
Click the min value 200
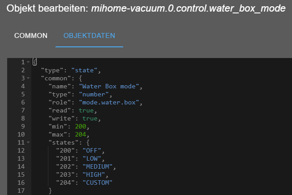click(x=81, y=126)
